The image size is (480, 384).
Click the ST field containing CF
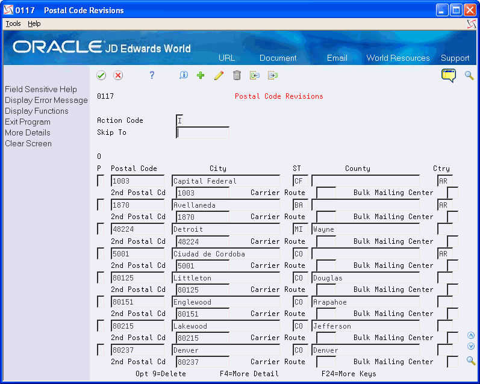pyautogui.click(x=300, y=181)
